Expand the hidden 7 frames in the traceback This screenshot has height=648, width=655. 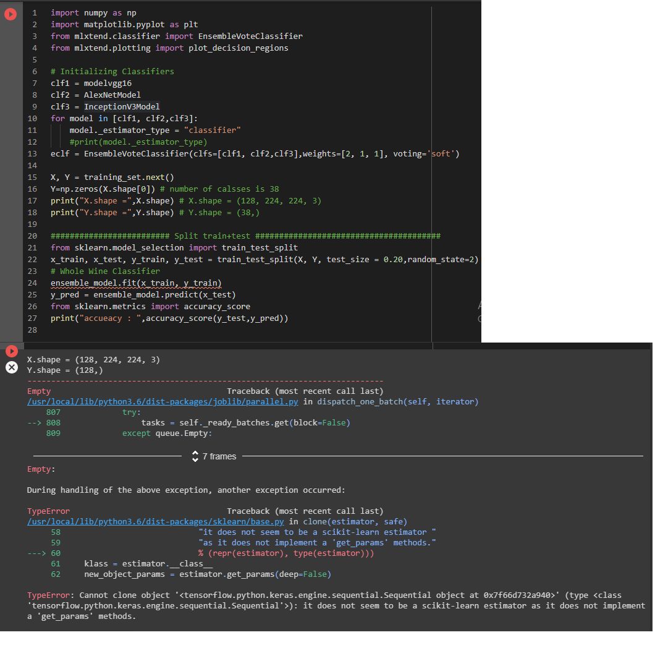[x=214, y=456]
